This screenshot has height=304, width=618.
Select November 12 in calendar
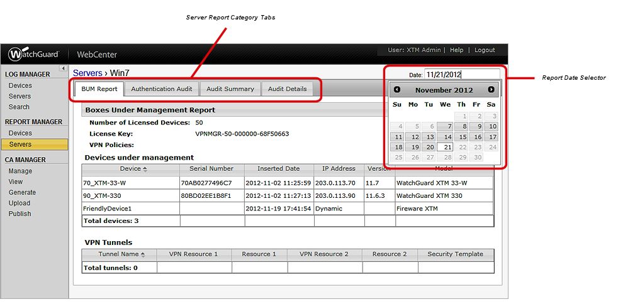pos(413,137)
